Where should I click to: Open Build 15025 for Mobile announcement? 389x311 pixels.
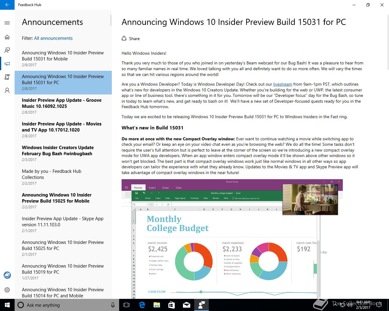click(63, 201)
